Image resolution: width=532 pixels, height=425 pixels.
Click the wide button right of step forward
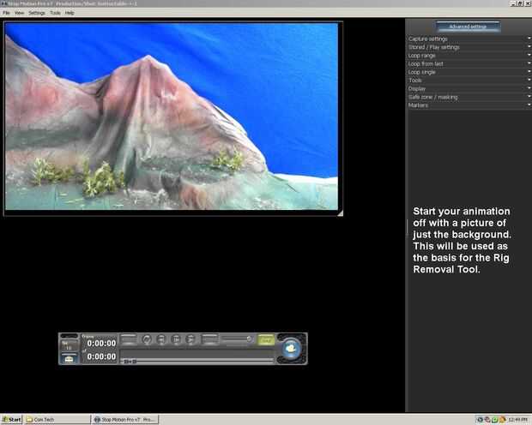point(209,339)
